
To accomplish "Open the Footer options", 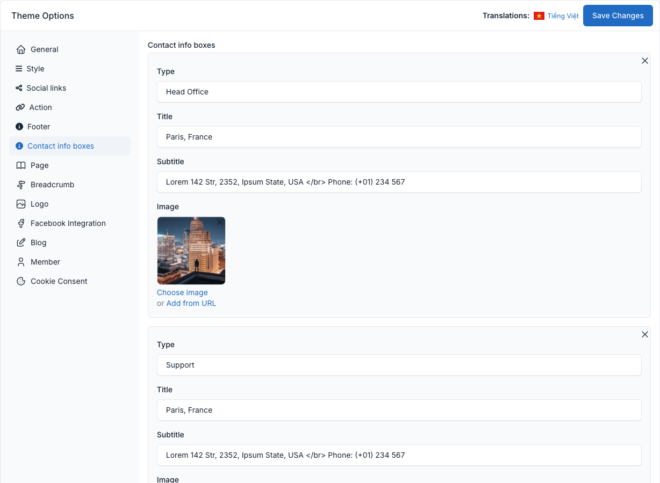I will (70, 127).
